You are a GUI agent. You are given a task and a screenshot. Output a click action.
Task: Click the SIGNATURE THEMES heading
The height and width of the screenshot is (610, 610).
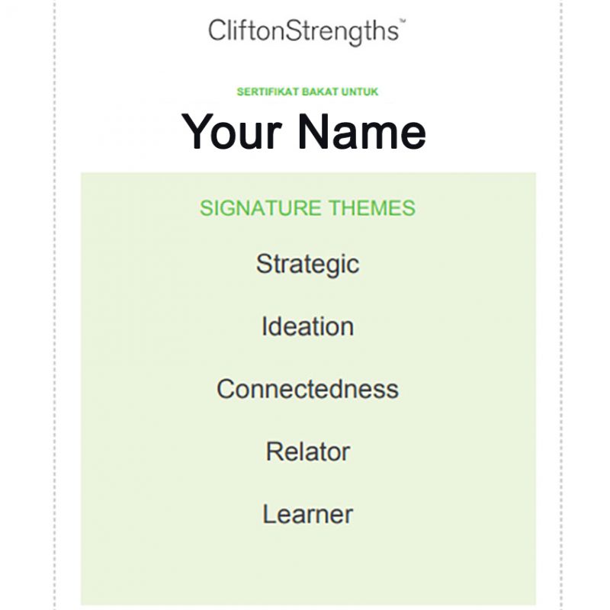[307, 208]
